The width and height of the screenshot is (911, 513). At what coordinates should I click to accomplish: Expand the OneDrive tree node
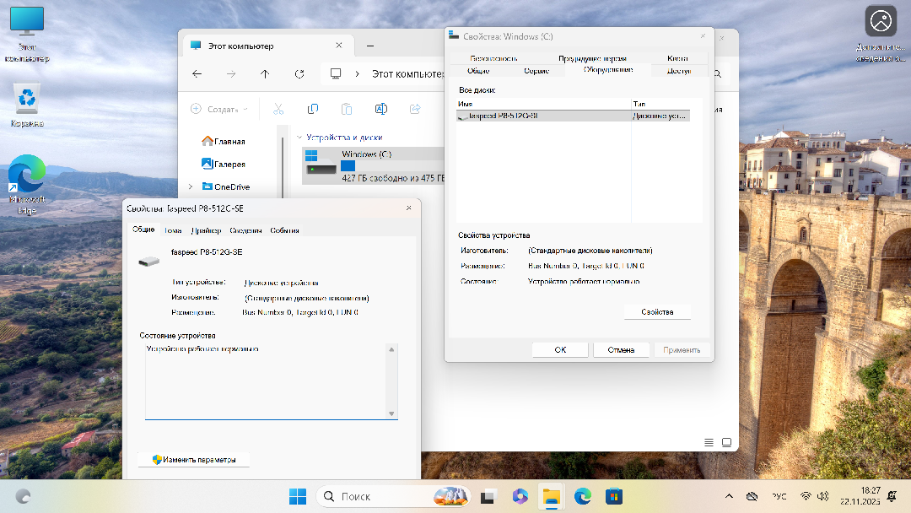pos(191,187)
